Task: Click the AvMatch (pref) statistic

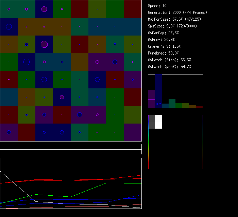Action: [x=169, y=67]
